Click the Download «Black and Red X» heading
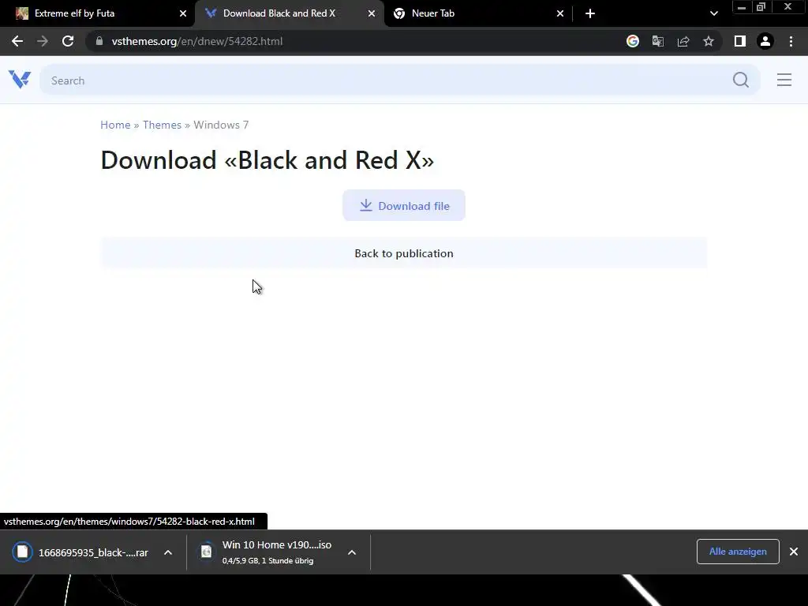This screenshot has height=606, width=808. click(267, 159)
